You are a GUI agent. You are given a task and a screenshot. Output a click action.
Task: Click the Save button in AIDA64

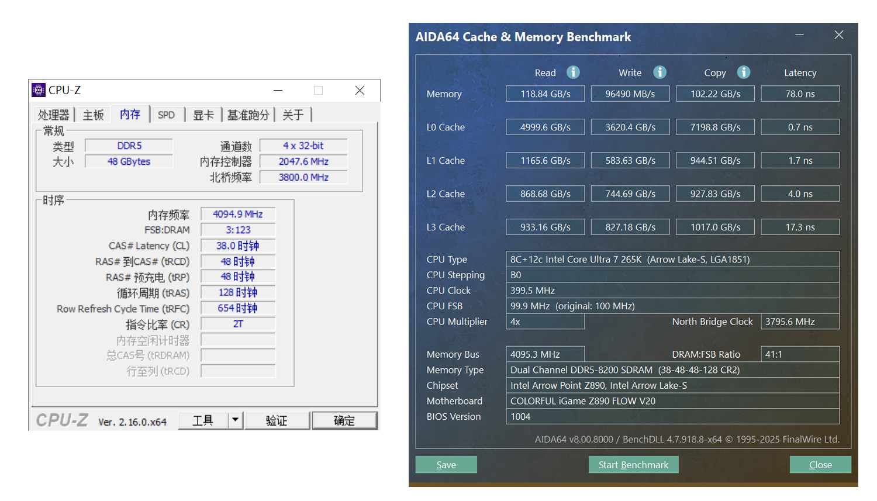coord(446,465)
